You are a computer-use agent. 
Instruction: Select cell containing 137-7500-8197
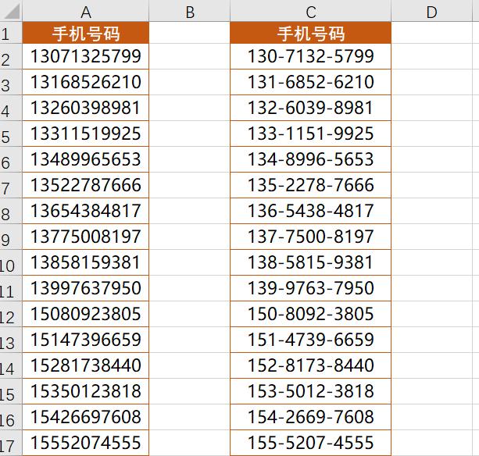(310, 237)
